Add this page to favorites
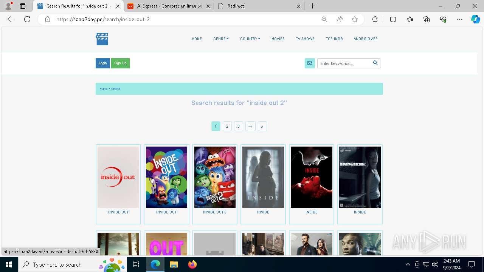Viewport: 484px width, 272px height. pyautogui.click(x=355, y=19)
